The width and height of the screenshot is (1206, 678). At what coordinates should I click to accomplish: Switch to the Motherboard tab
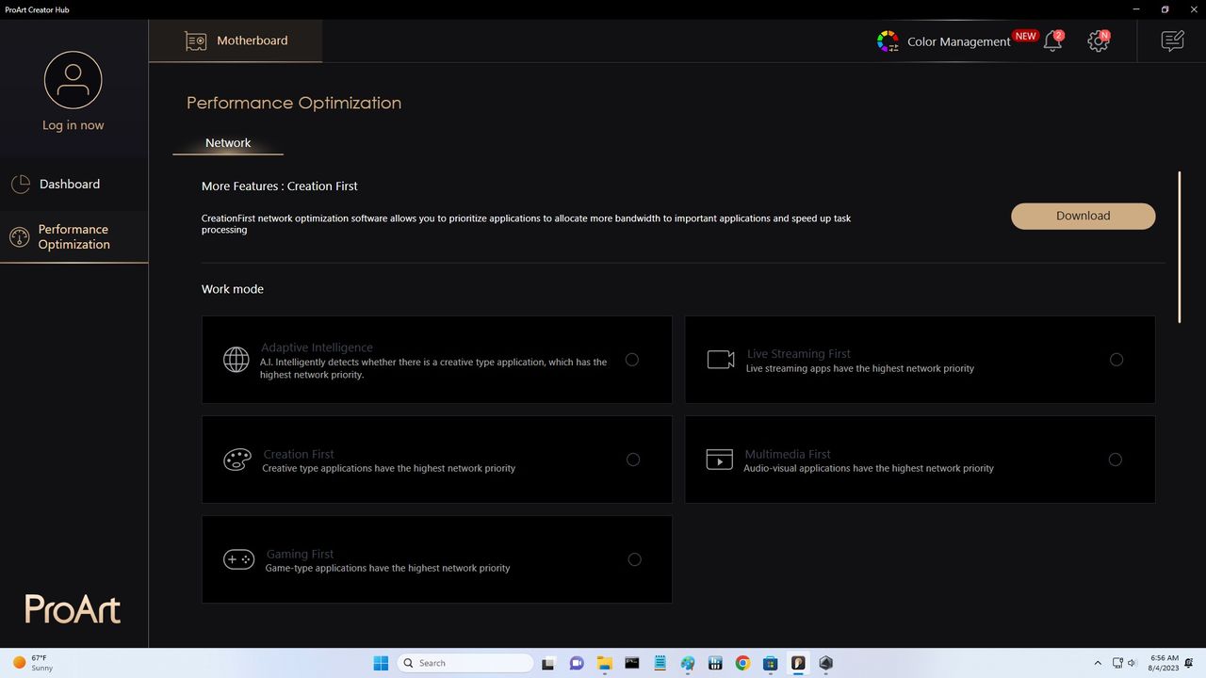coord(236,40)
